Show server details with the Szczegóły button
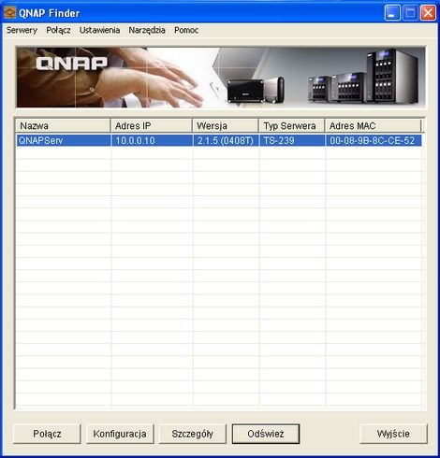440x458 pixels. [x=193, y=434]
